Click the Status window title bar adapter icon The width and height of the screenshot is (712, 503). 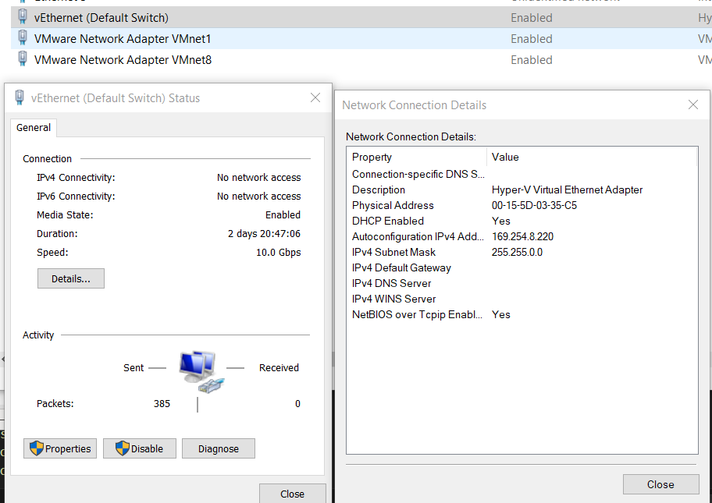coord(20,97)
